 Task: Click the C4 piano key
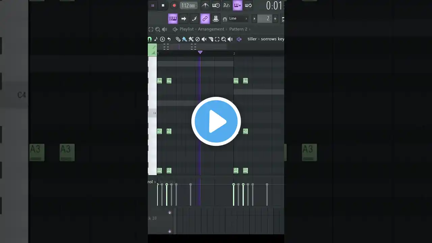tap(152, 113)
